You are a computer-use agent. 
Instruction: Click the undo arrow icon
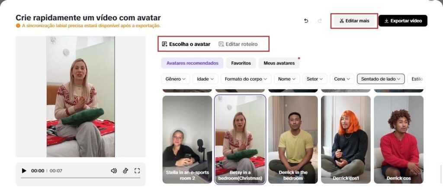[306, 21]
